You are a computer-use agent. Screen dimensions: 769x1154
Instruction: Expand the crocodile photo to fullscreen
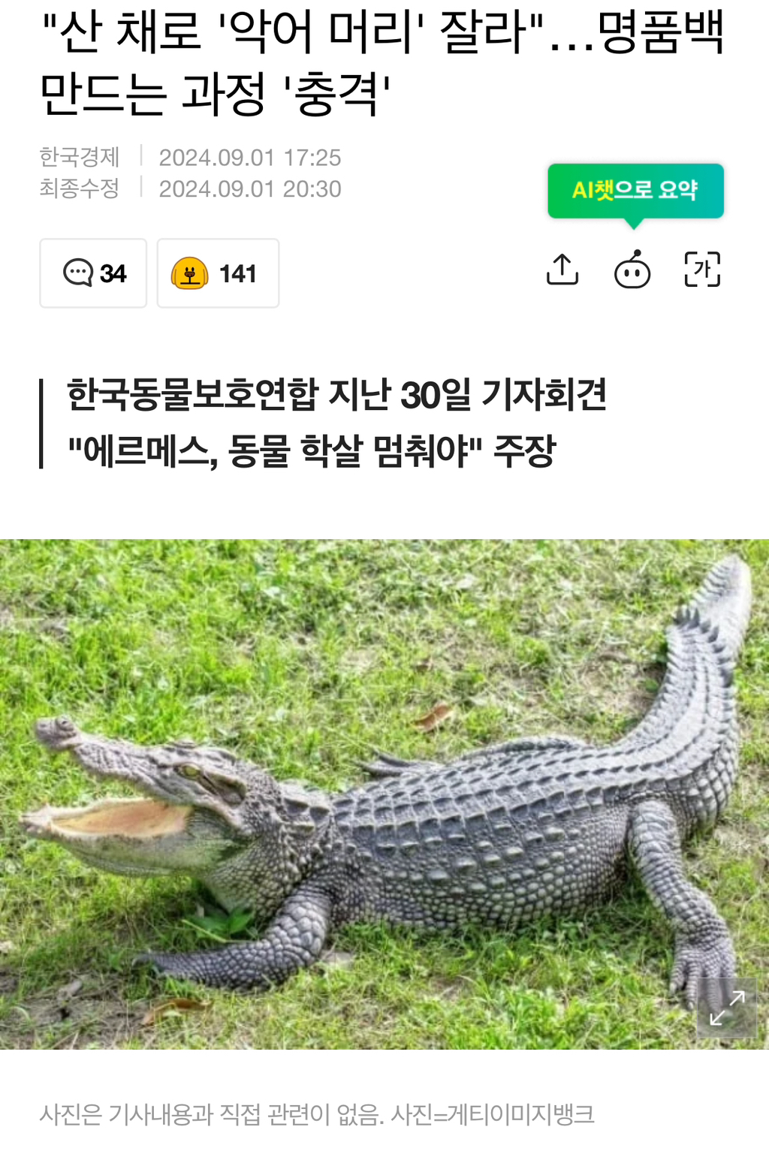pos(727,1008)
